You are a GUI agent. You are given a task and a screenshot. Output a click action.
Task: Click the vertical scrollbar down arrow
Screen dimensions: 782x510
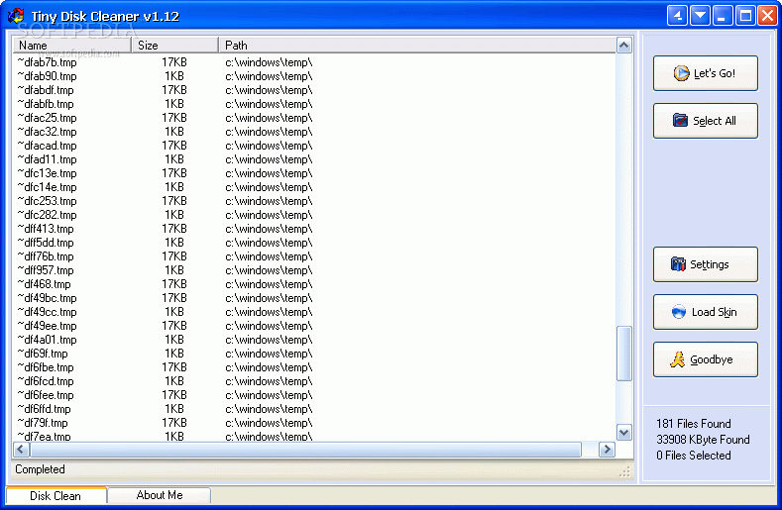click(x=623, y=432)
